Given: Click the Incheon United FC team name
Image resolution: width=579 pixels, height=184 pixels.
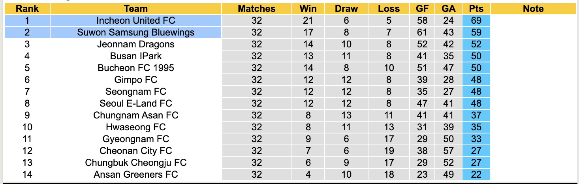Looking at the screenshot, I should (x=135, y=21).
